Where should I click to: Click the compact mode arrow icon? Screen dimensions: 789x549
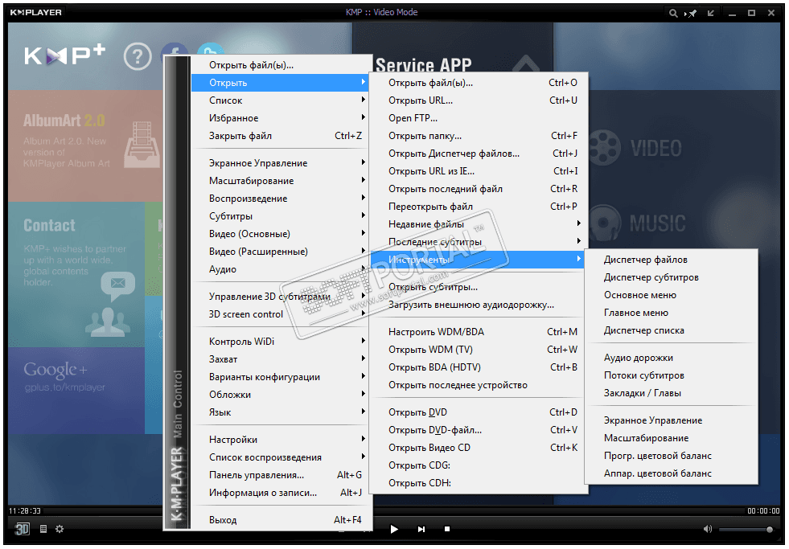(711, 13)
